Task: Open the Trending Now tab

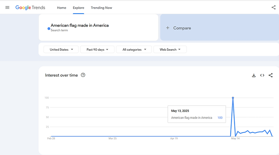Action: coord(102,8)
